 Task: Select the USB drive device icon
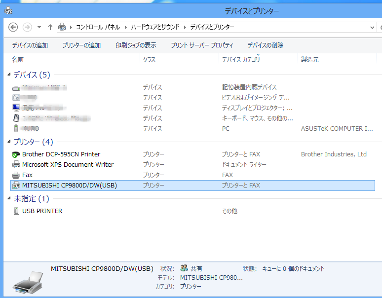pyautogui.click(x=16, y=88)
